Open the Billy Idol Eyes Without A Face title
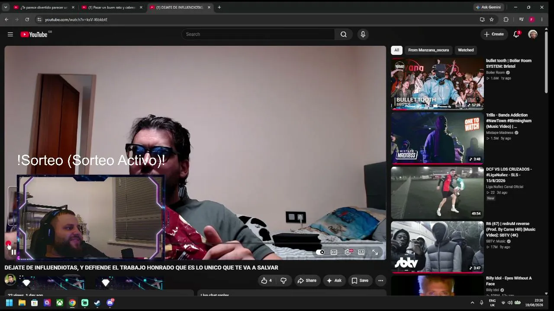 [509, 281]
